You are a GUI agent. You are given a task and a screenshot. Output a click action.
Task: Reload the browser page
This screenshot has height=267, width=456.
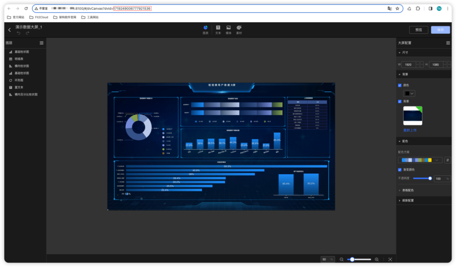coord(26,9)
